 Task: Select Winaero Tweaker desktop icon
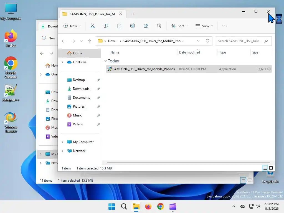coord(11,122)
